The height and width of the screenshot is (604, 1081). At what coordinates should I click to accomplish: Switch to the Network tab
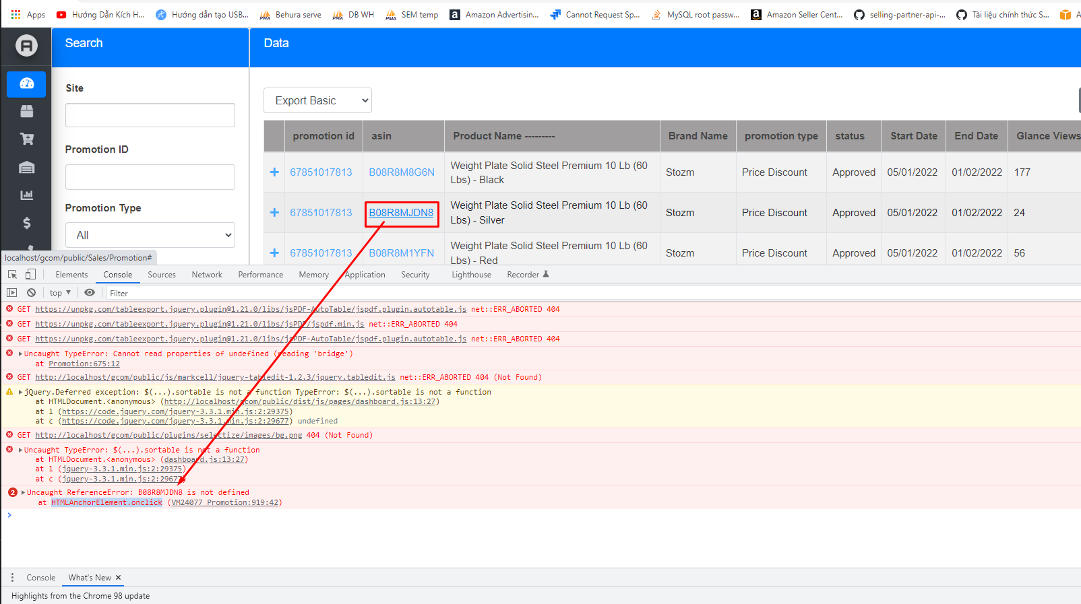pyautogui.click(x=207, y=275)
